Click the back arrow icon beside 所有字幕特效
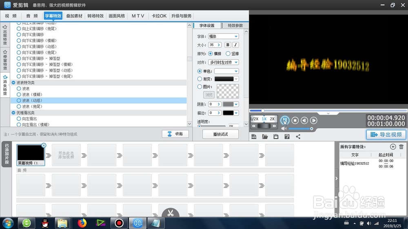The height and width of the screenshot is (229, 408). (x=393, y=147)
